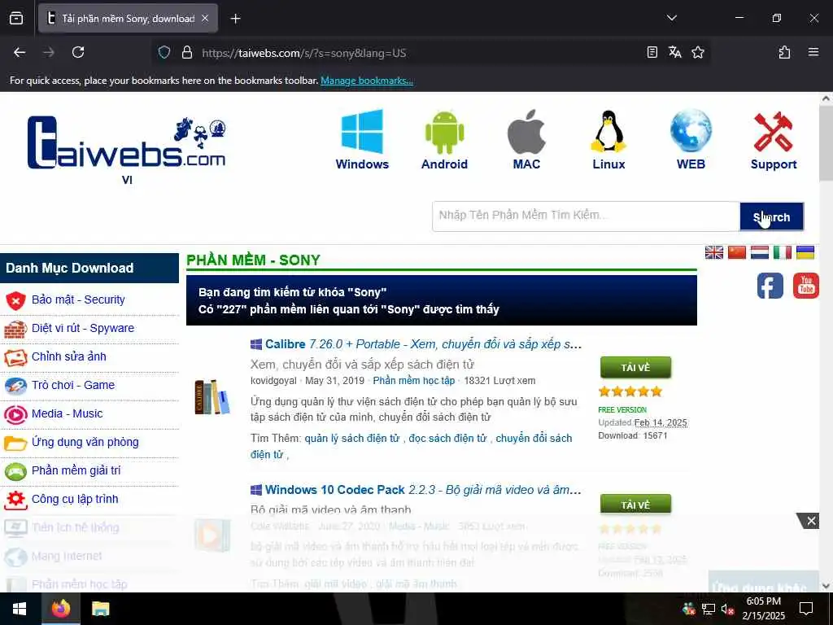
Task: Open Bảo mật - Security category
Action: [78, 299]
